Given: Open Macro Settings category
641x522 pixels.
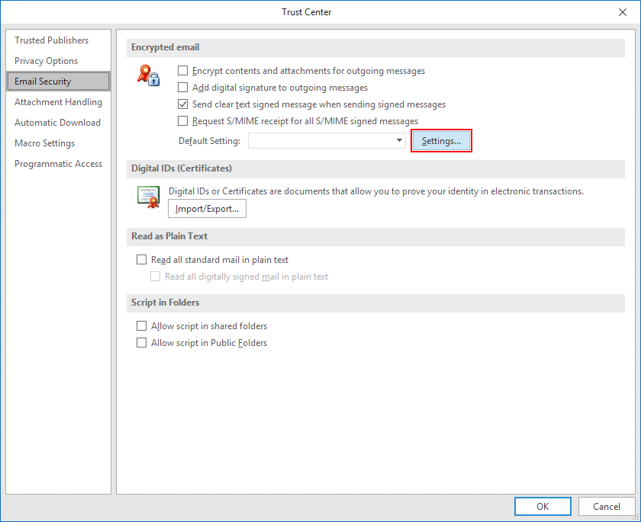Looking at the screenshot, I should click(x=44, y=143).
